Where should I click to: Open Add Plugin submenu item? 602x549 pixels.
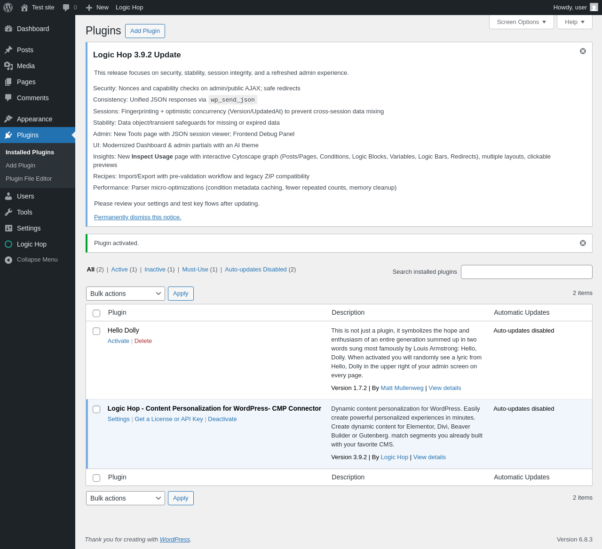click(x=20, y=166)
